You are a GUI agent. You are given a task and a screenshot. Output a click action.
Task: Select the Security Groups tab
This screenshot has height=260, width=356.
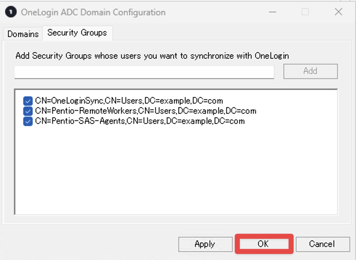coord(77,33)
